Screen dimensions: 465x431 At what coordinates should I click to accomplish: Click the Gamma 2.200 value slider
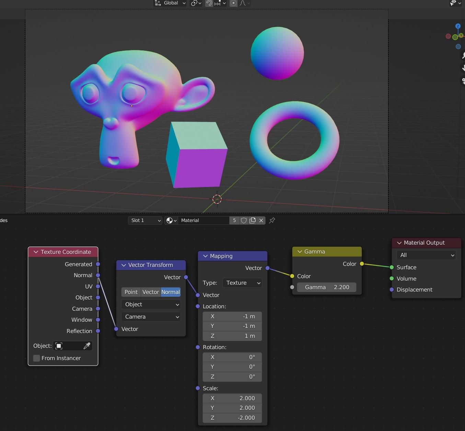pos(326,287)
